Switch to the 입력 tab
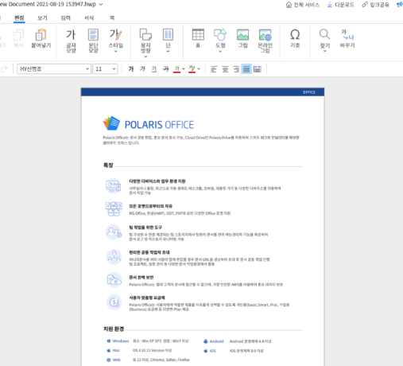This screenshot has height=366, width=403. (66, 18)
